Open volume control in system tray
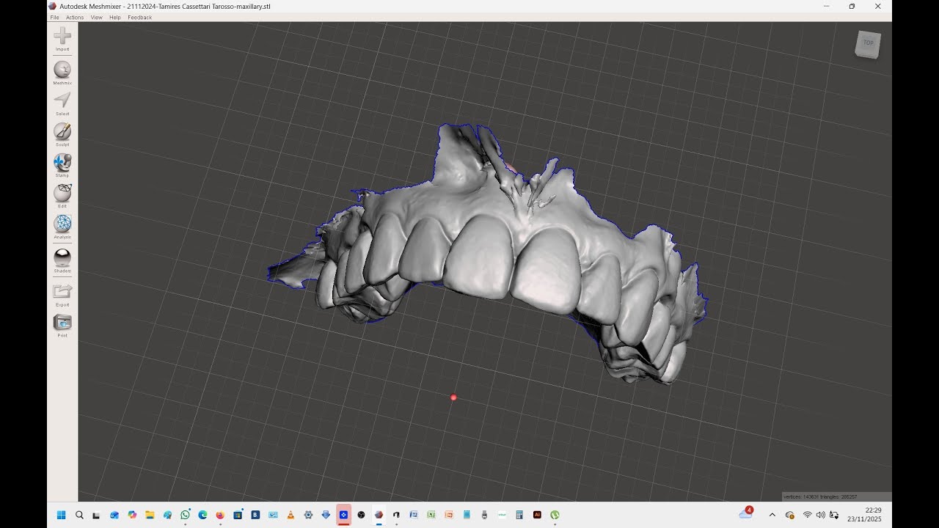Screen dimensions: 939x528 click(820, 515)
